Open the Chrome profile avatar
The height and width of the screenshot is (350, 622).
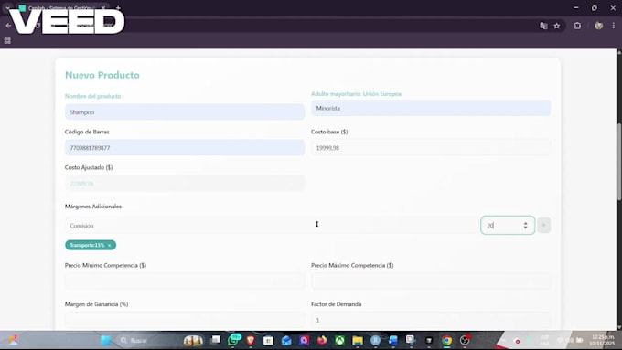click(x=598, y=26)
